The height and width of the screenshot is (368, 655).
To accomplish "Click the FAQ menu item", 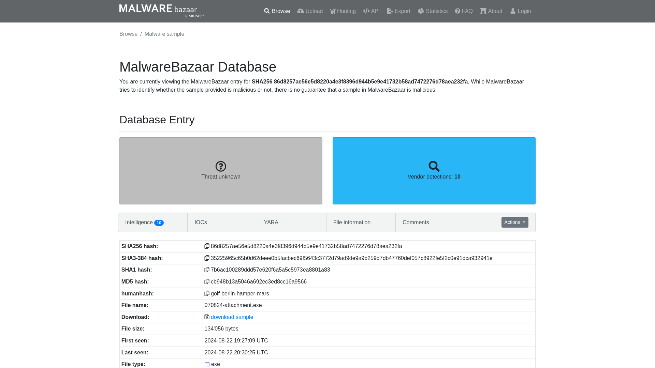I will 464,11.
